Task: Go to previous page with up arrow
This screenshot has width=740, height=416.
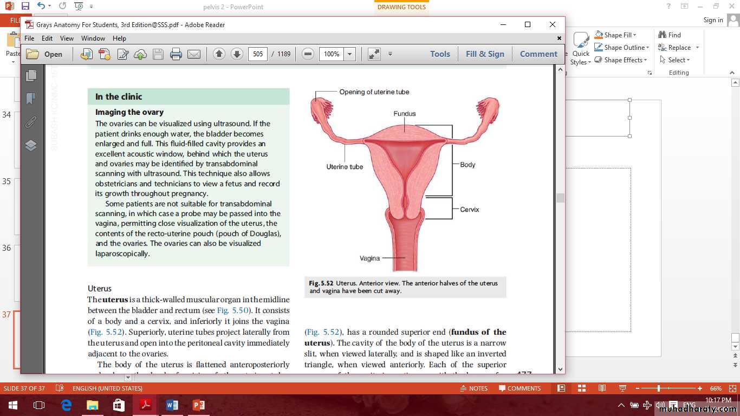Action: (x=219, y=54)
